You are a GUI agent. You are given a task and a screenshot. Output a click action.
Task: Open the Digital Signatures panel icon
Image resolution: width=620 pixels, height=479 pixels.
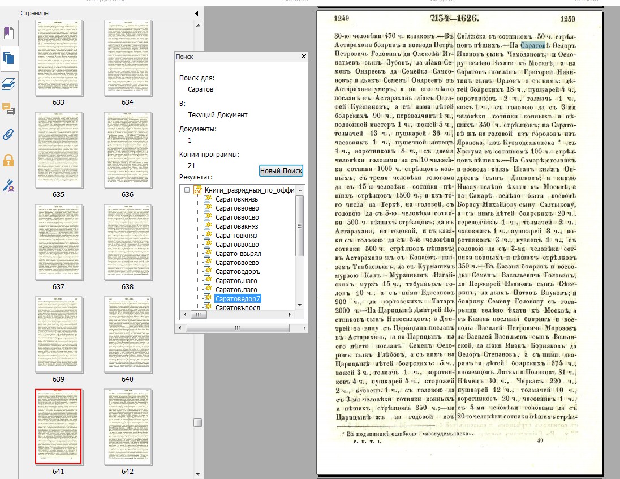tap(8, 186)
